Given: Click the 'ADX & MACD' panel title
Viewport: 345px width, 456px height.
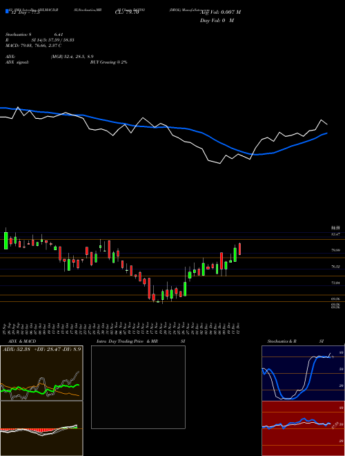Looking at the screenshot, I should pos(22,341).
